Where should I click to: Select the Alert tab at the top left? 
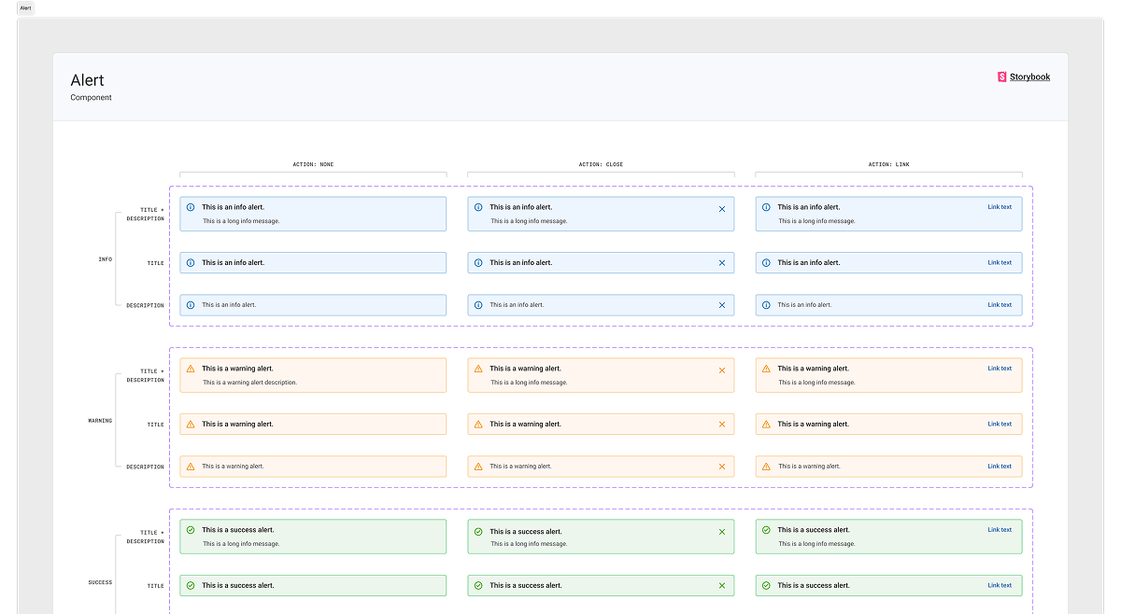(25, 7)
